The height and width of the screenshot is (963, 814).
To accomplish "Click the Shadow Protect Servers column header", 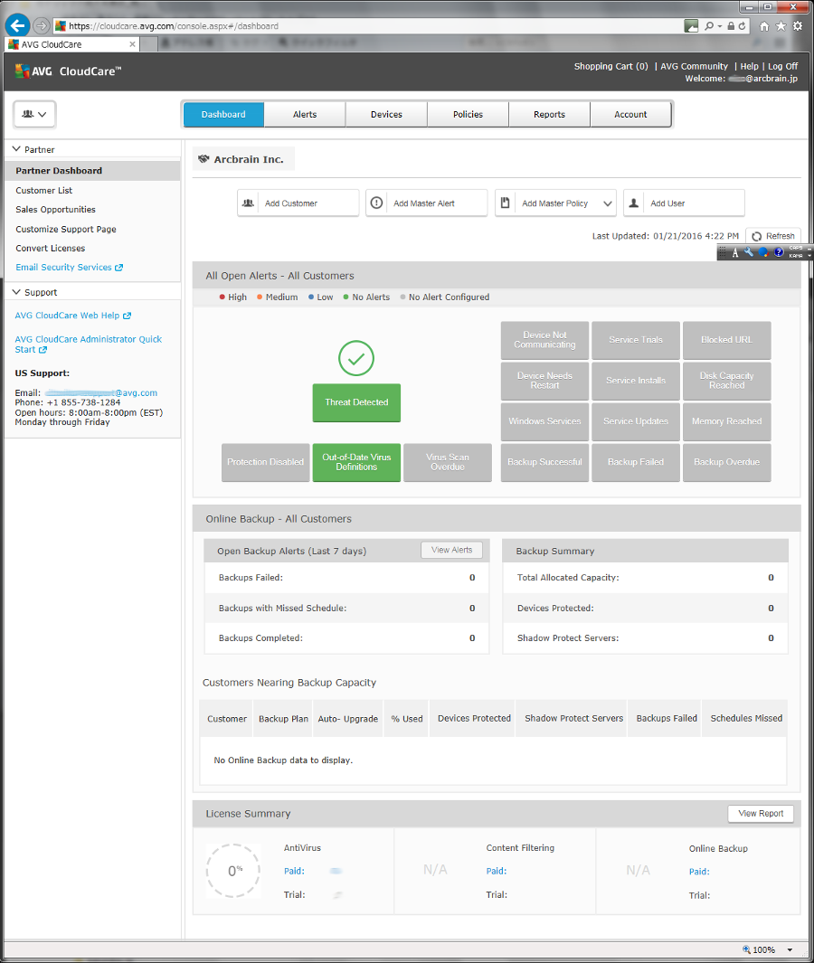I will tap(573, 718).
